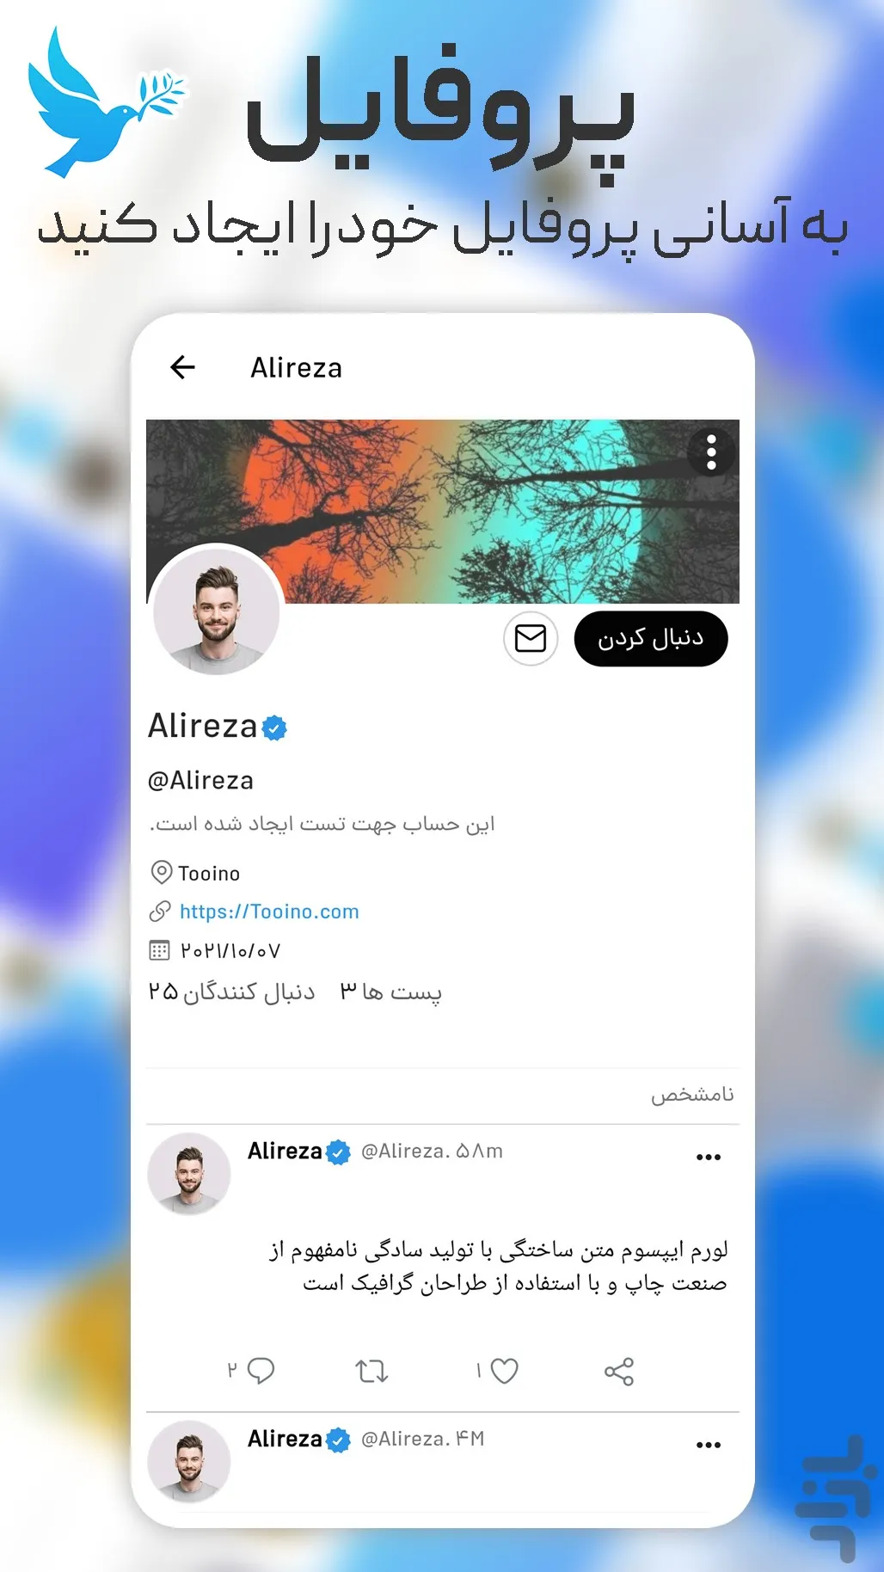Click the black follow button دنبال کردن
884x1572 pixels.
651,639
